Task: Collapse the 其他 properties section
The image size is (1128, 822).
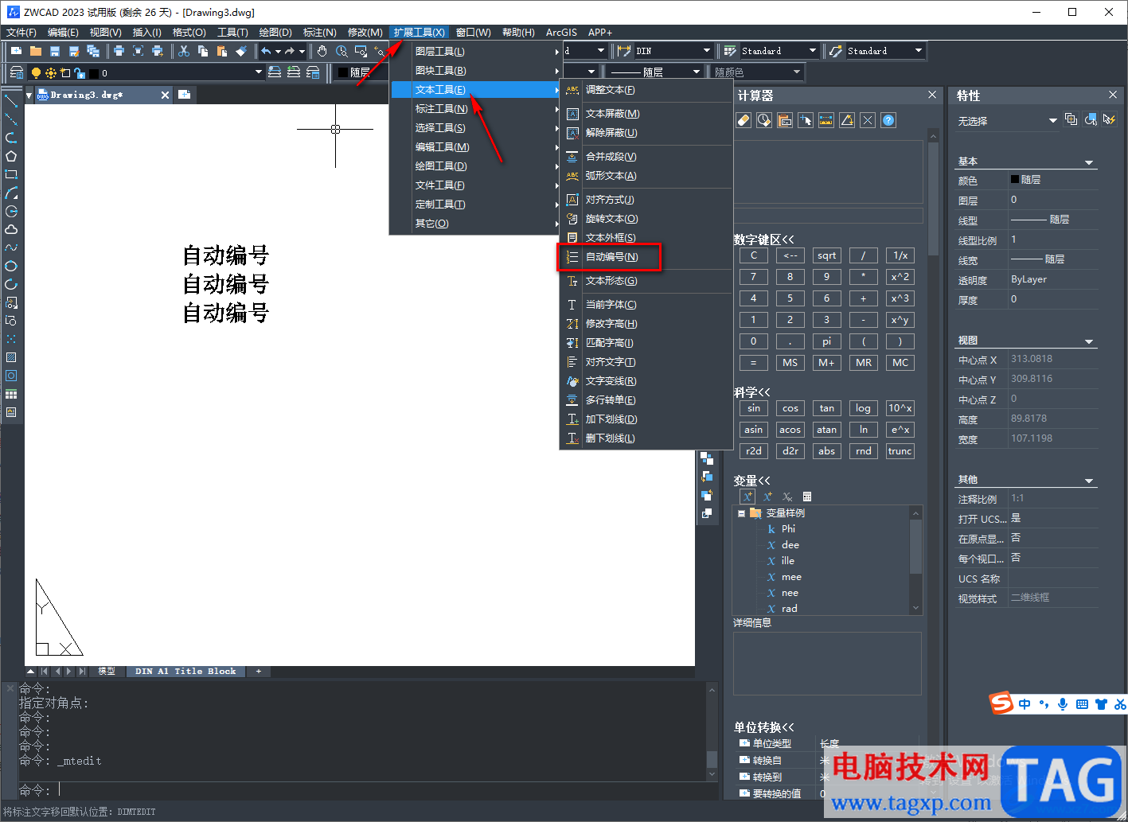Action: (1089, 481)
